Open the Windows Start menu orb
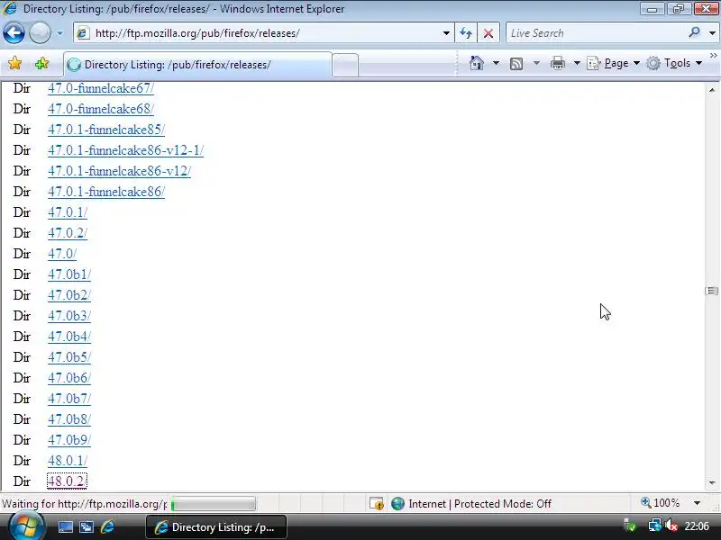This screenshot has width=721, height=540. coord(27,526)
